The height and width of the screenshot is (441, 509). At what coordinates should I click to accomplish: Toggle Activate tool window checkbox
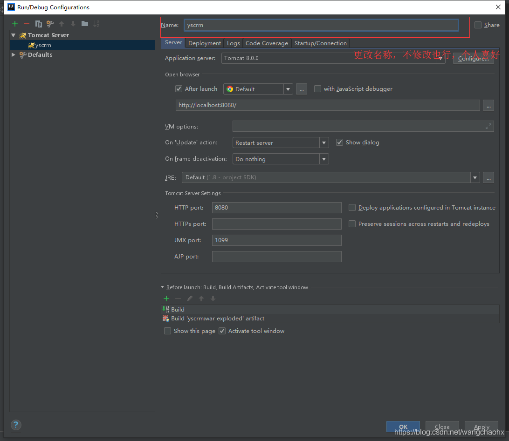click(222, 331)
